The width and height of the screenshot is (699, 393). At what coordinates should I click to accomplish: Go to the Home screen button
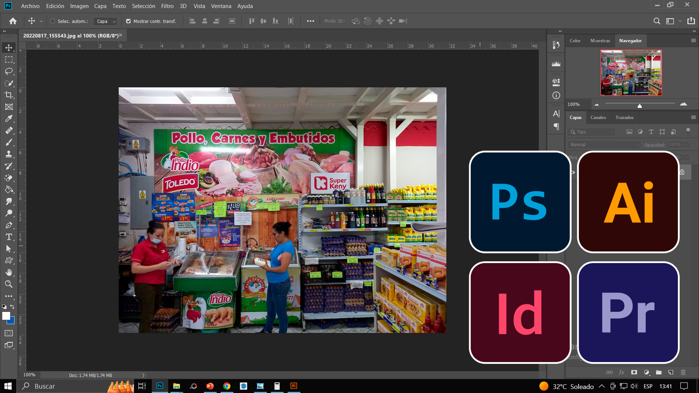pyautogui.click(x=13, y=21)
